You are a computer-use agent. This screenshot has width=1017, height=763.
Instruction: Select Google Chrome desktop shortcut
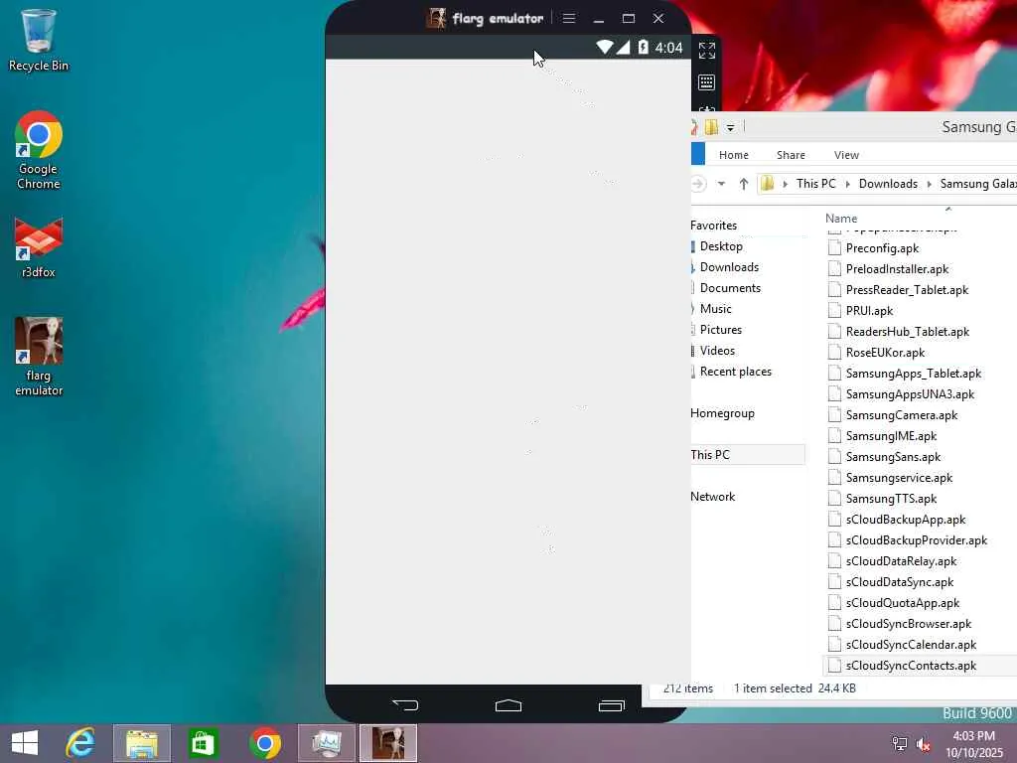(39, 151)
